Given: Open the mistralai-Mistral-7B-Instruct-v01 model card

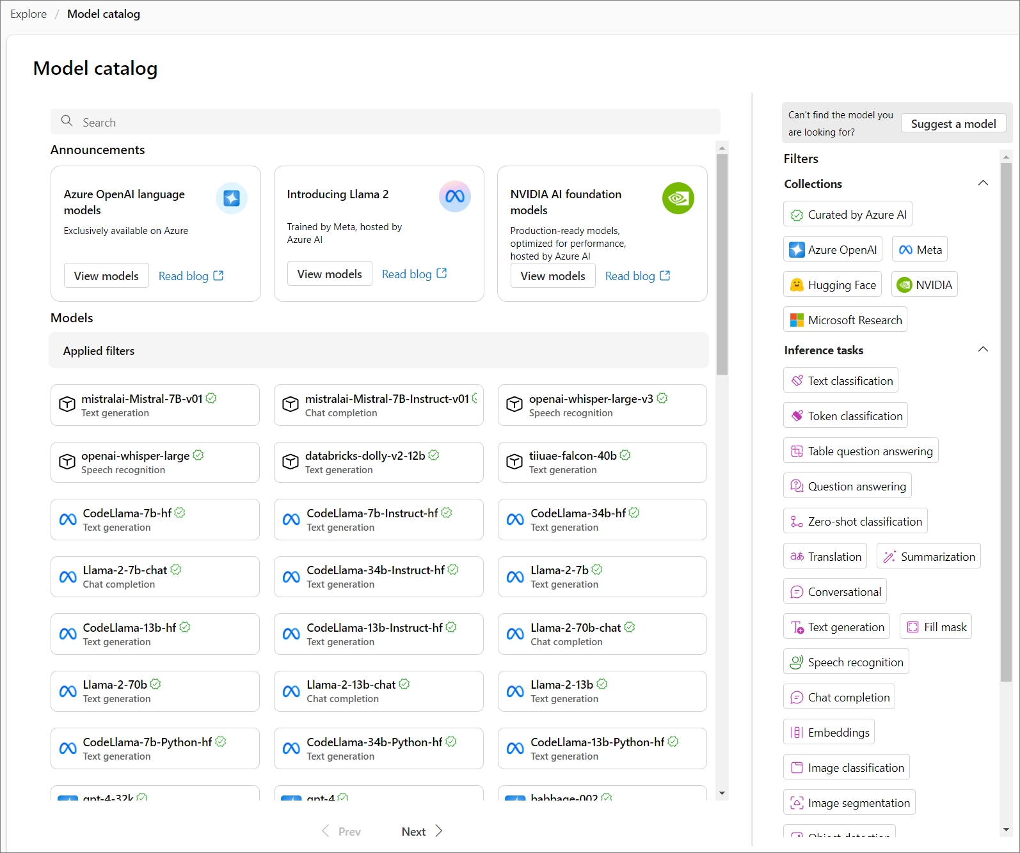Looking at the screenshot, I should point(379,405).
